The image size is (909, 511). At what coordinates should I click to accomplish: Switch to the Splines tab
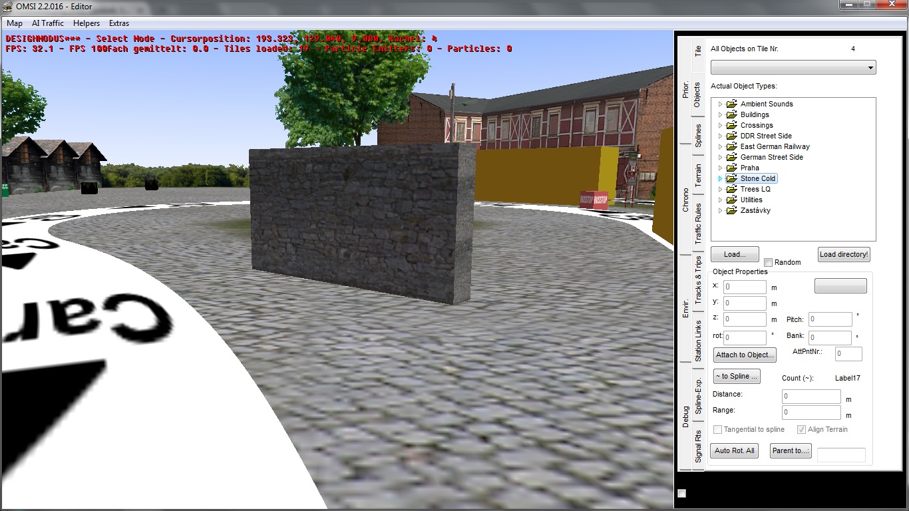point(698,135)
